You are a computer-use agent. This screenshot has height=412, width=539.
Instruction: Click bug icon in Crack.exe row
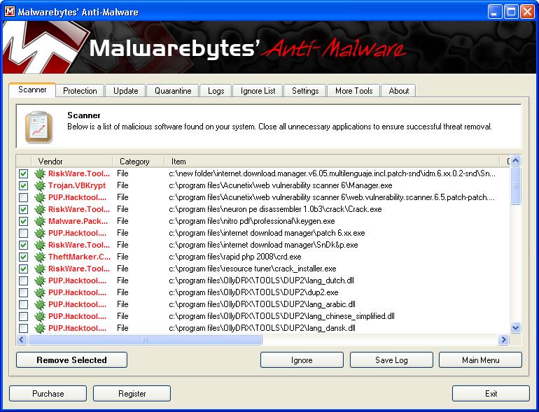pyautogui.click(x=40, y=209)
